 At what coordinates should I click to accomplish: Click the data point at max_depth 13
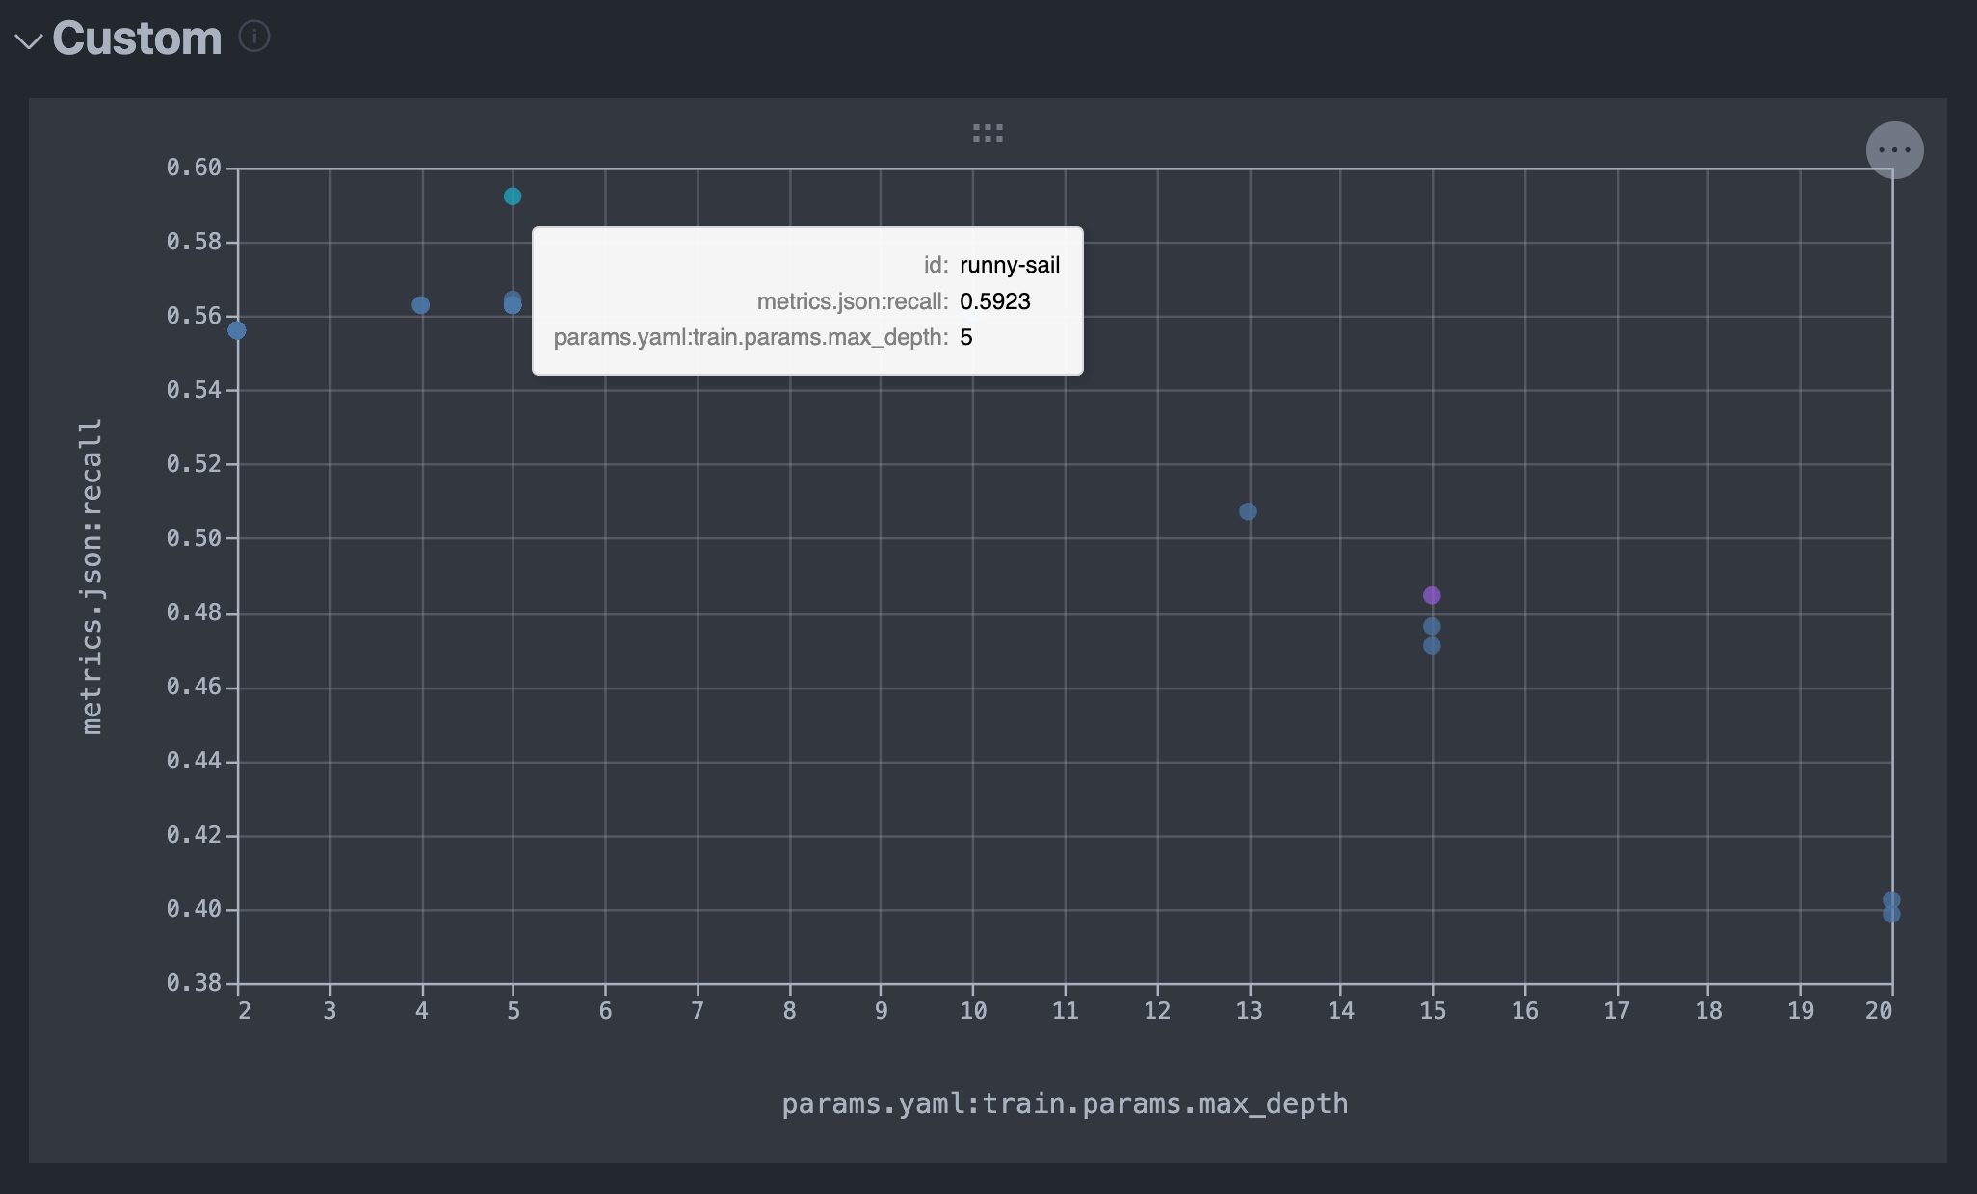point(1248,511)
